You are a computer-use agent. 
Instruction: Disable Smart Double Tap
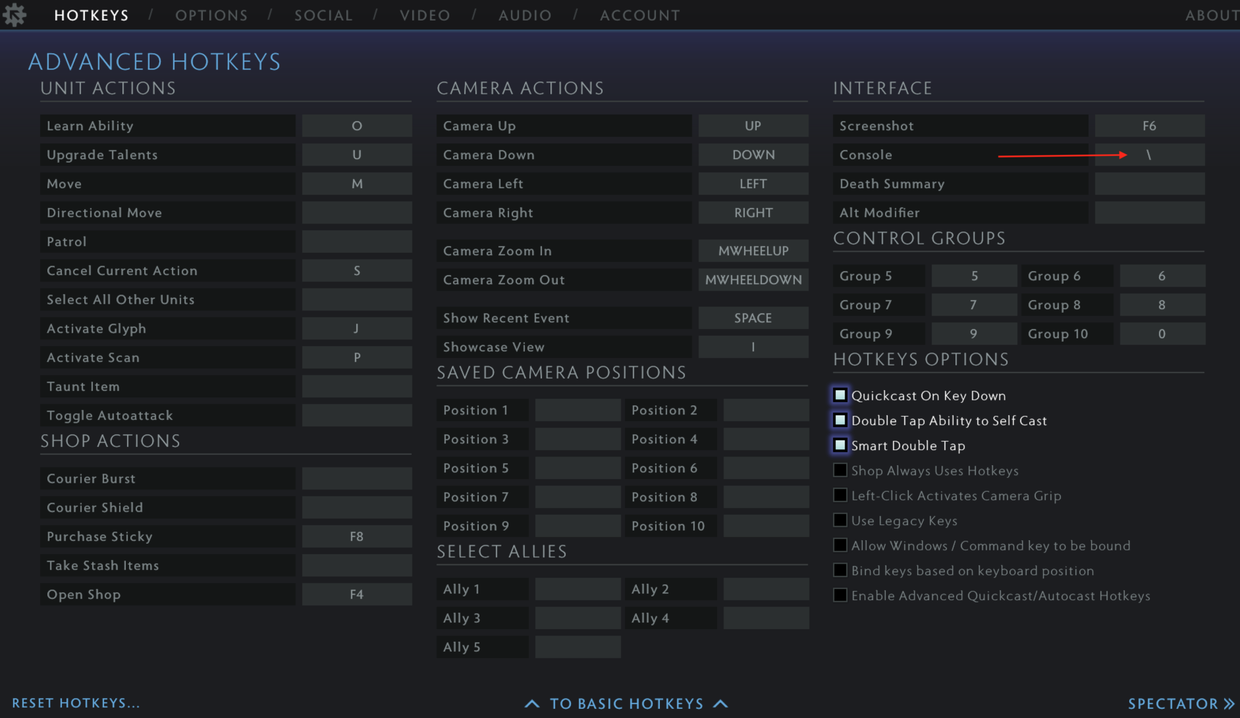tap(840, 445)
